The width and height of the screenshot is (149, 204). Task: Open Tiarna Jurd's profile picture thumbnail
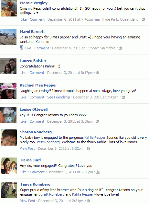click(x=9, y=166)
